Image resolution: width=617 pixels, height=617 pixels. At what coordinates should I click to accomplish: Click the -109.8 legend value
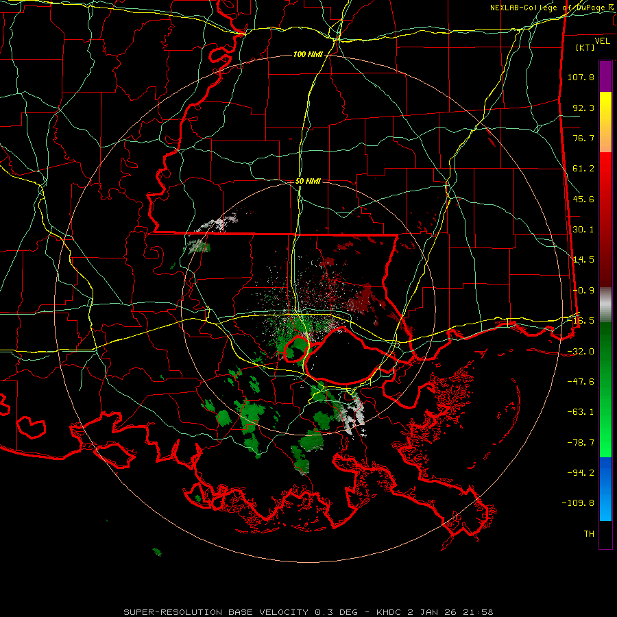(578, 503)
